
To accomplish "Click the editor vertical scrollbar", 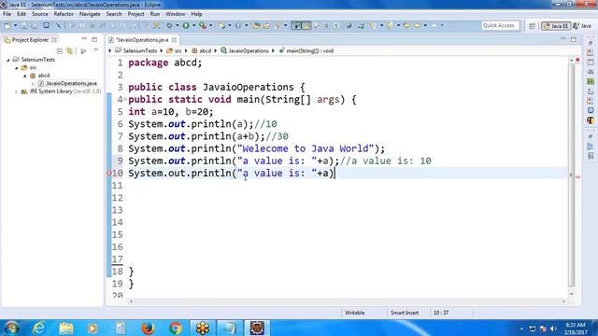I will [571, 175].
